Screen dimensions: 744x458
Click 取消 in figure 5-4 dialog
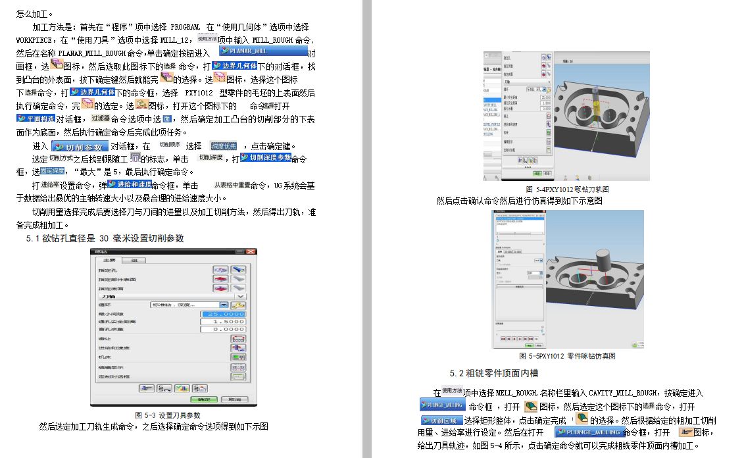pos(547,174)
